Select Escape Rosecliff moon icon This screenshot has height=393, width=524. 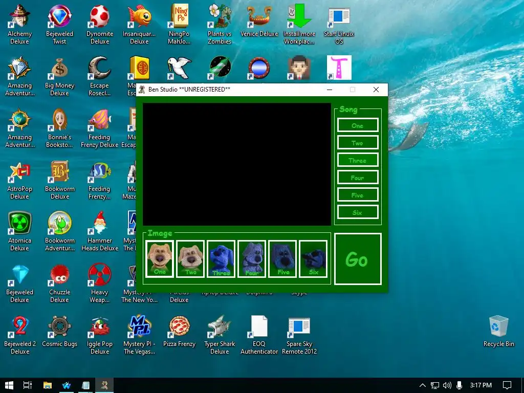[x=100, y=76]
